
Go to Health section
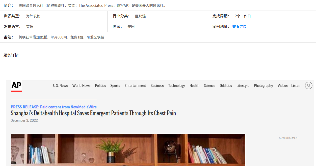(194, 86)
